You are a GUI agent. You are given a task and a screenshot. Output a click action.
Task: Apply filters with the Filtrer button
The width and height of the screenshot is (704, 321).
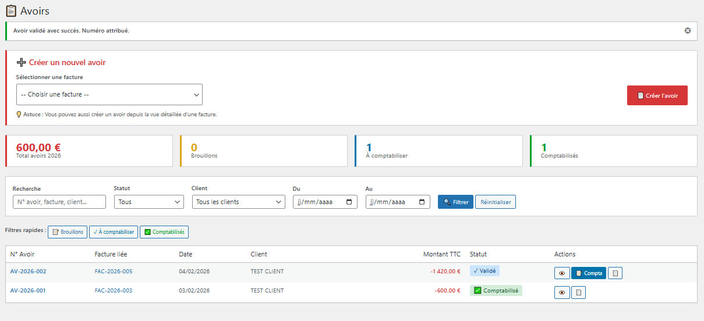coord(455,202)
